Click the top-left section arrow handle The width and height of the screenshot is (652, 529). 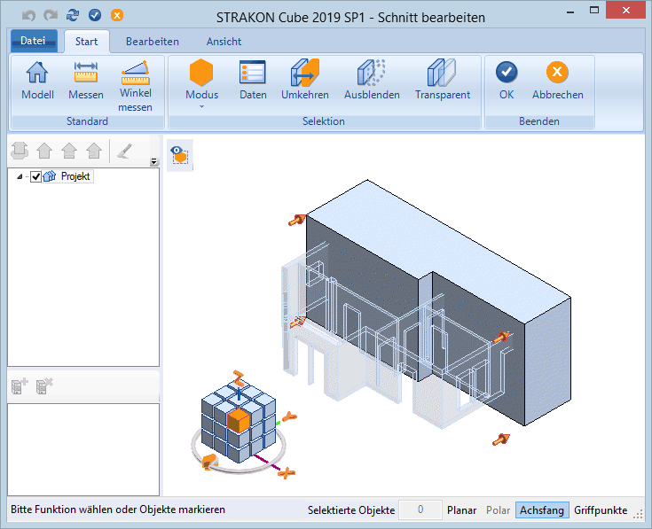[297, 220]
